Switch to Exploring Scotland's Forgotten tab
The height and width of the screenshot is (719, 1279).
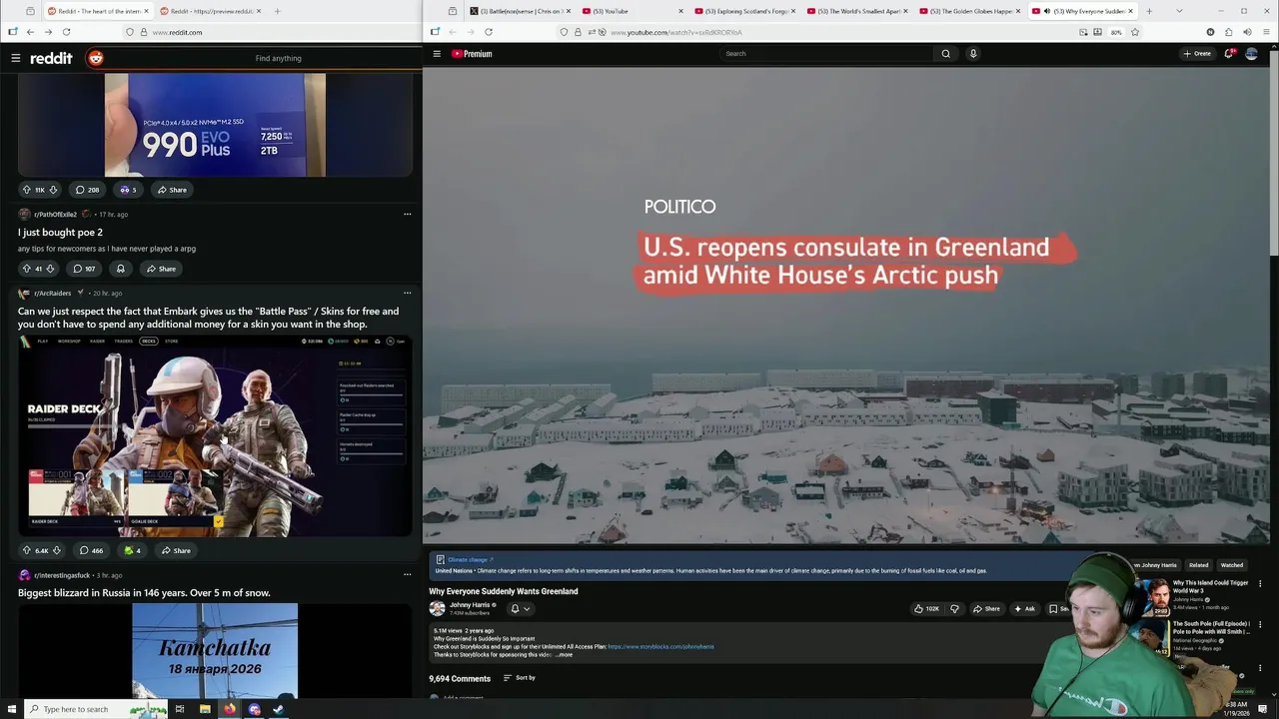point(744,11)
